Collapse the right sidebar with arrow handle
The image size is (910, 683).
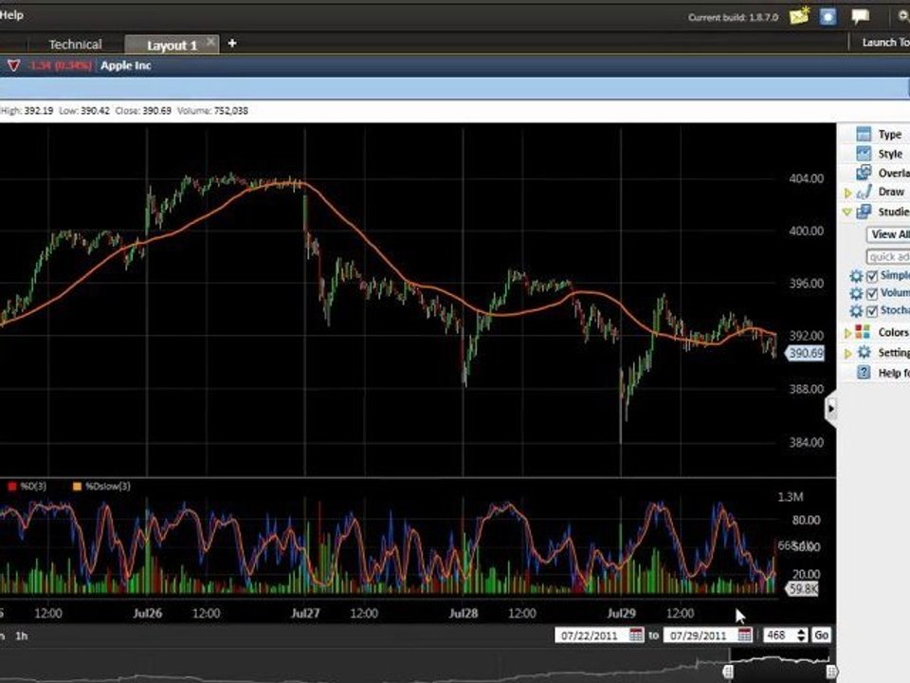tap(830, 409)
